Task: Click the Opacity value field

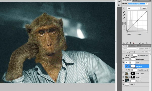Action: click(x=146, y=49)
